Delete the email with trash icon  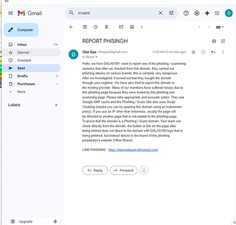(106, 27)
